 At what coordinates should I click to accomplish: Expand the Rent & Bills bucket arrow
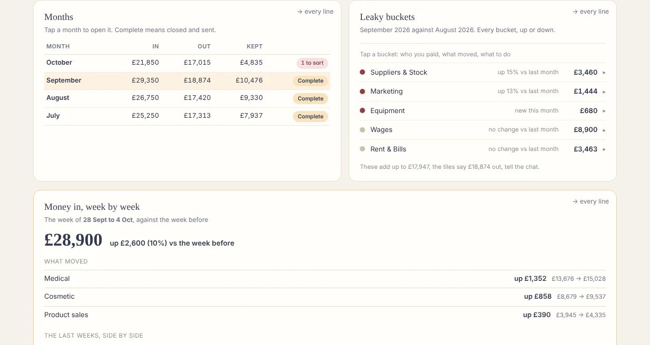[604, 149]
